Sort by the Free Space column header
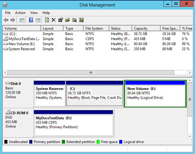The width and height of the screenshot is (195, 154). [x=170, y=29]
